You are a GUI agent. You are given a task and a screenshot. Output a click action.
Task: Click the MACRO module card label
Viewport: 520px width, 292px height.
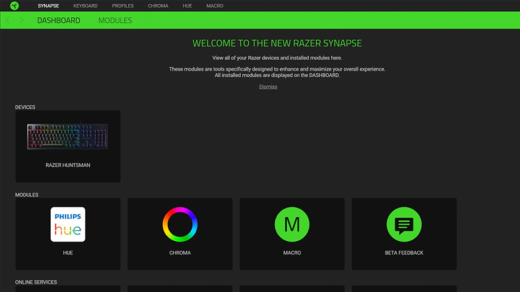coord(292,252)
